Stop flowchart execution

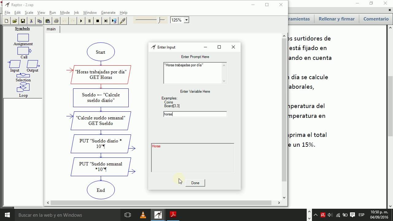click(x=98, y=21)
